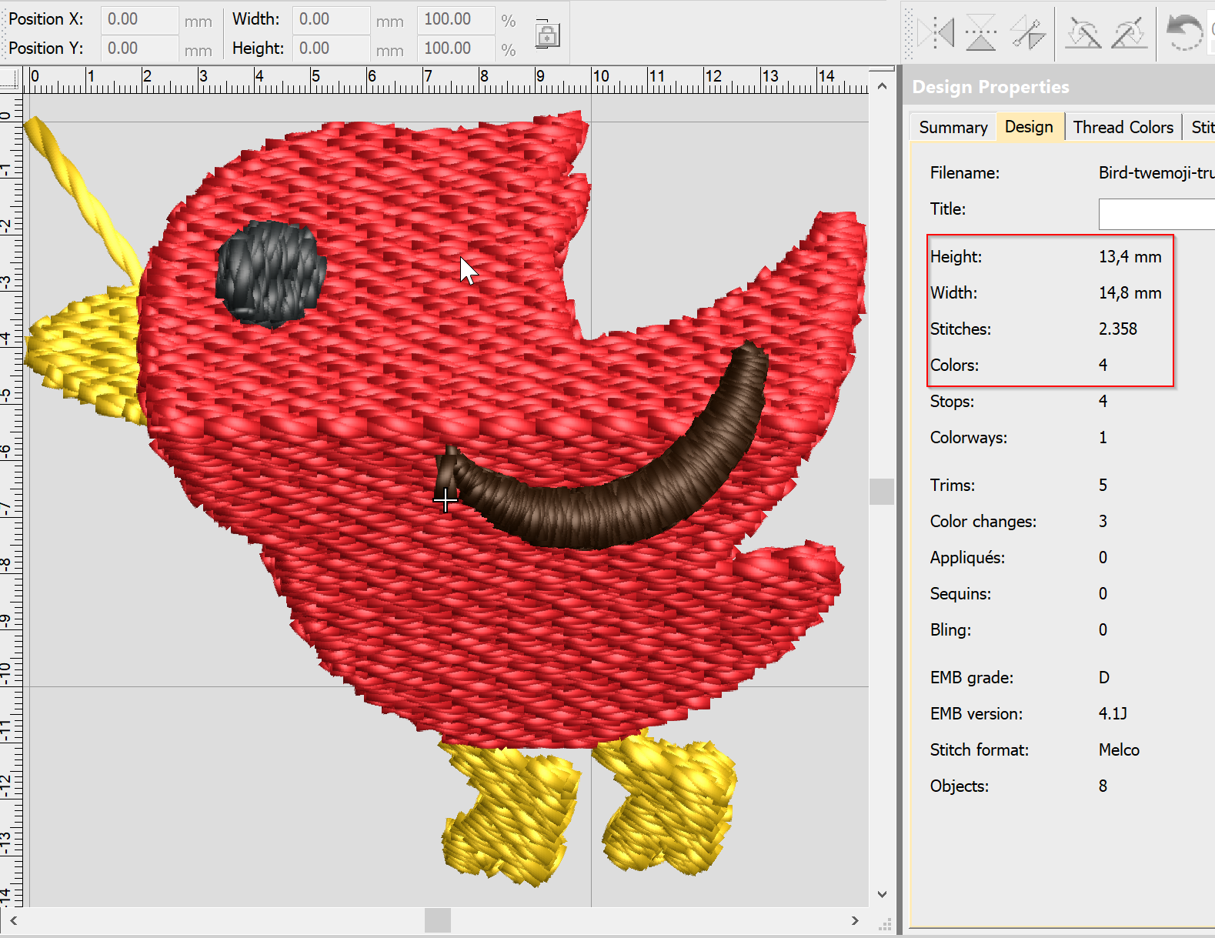Click the 'Colors:' label

tap(954, 366)
